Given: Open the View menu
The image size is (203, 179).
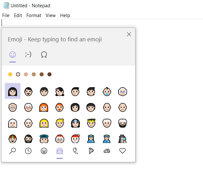Looking at the screenshot, I should (51, 15).
